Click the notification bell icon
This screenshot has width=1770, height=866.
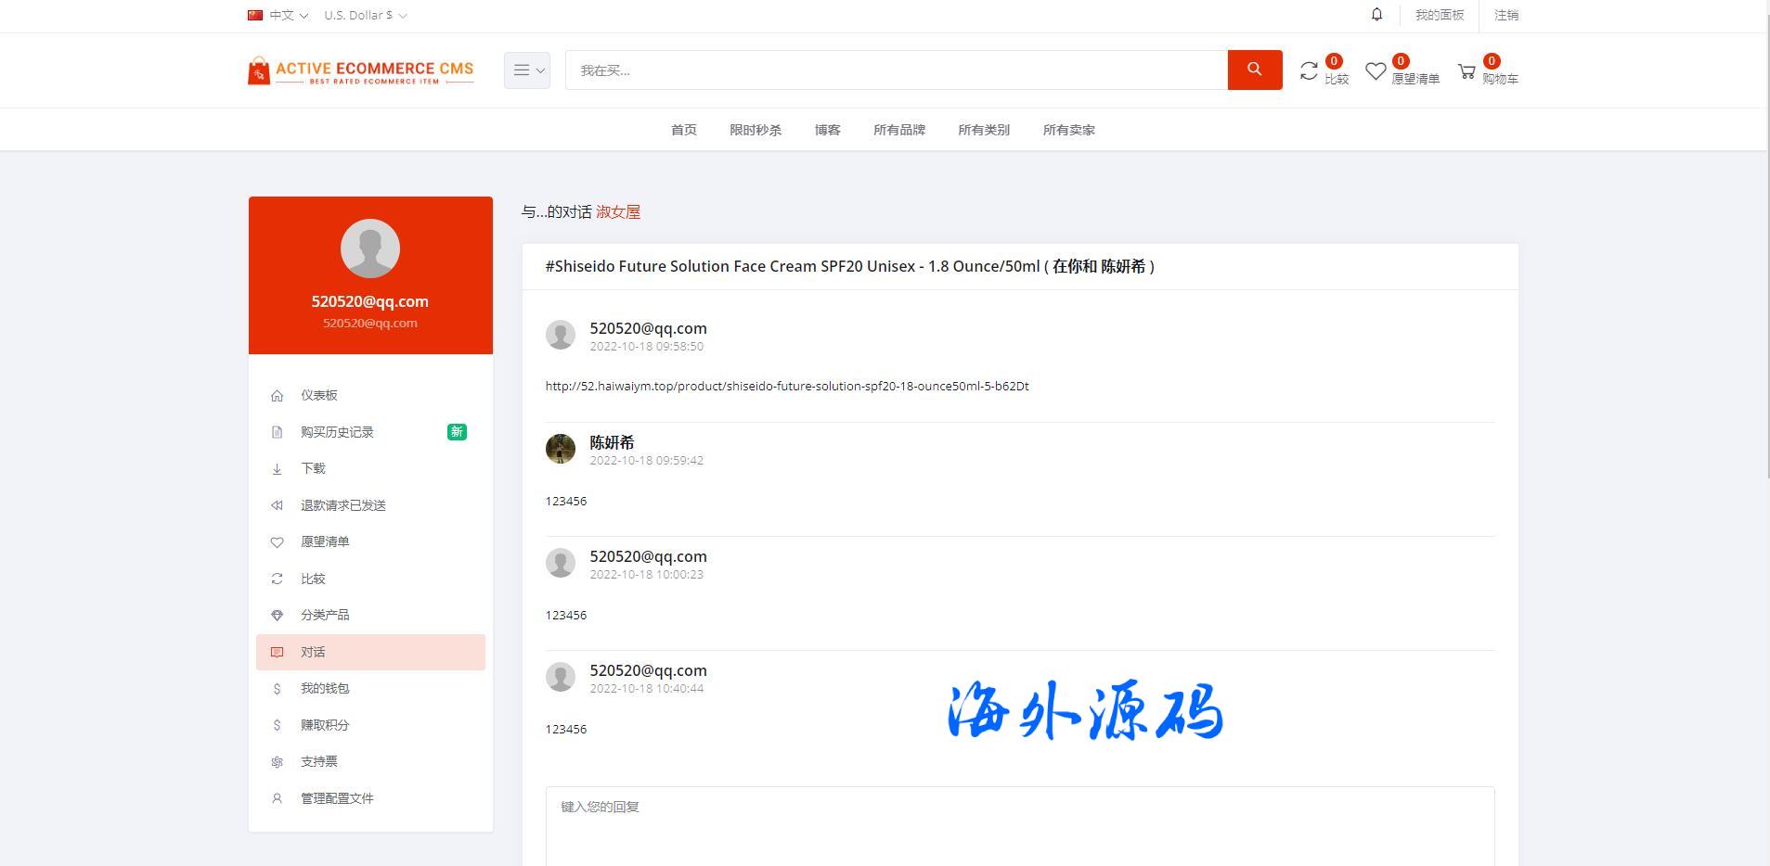[1376, 15]
